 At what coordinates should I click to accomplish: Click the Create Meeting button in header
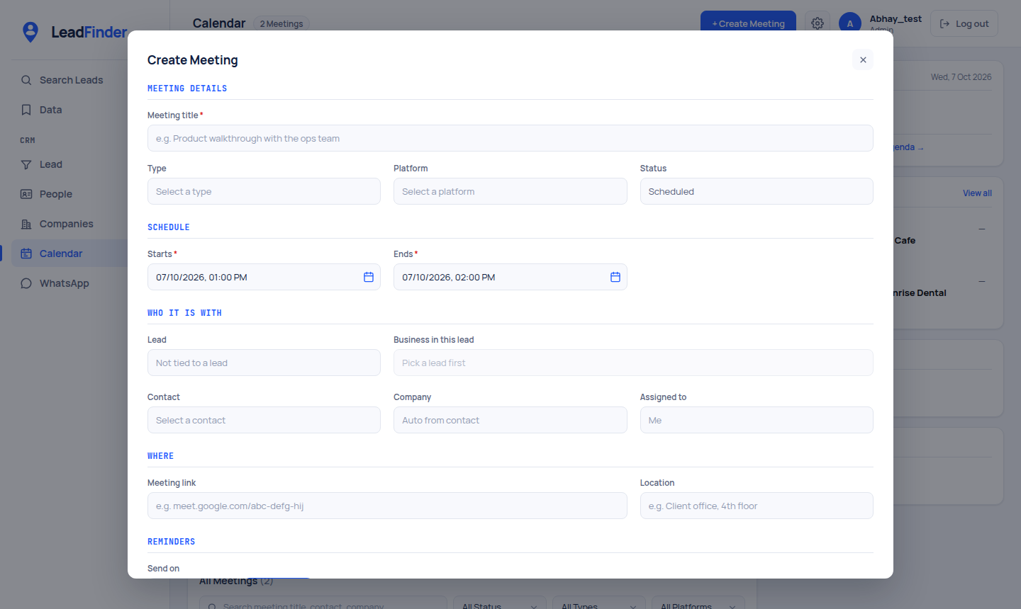tap(748, 22)
